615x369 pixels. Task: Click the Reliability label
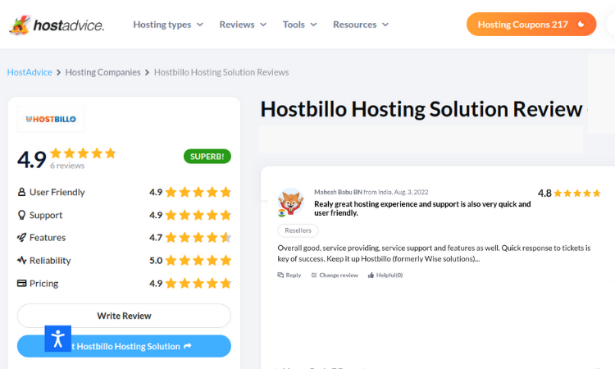pyautogui.click(x=50, y=261)
